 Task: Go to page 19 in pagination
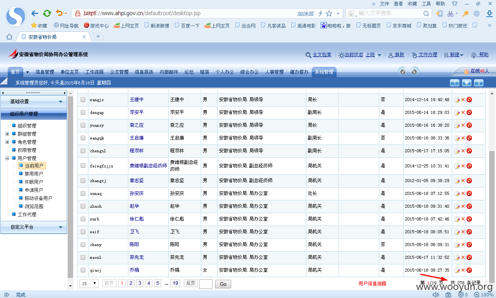pos(175,283)
